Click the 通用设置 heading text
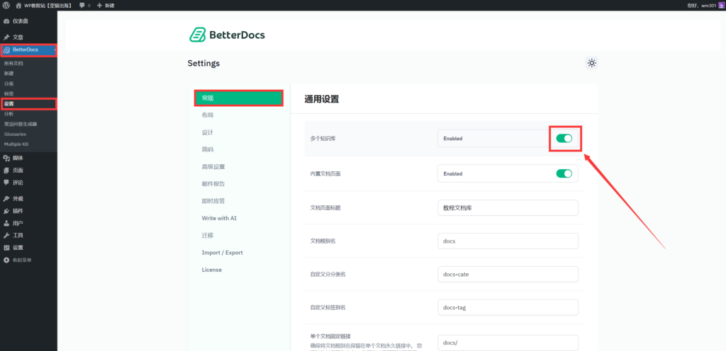726x351 pixels. coord(322,99)
